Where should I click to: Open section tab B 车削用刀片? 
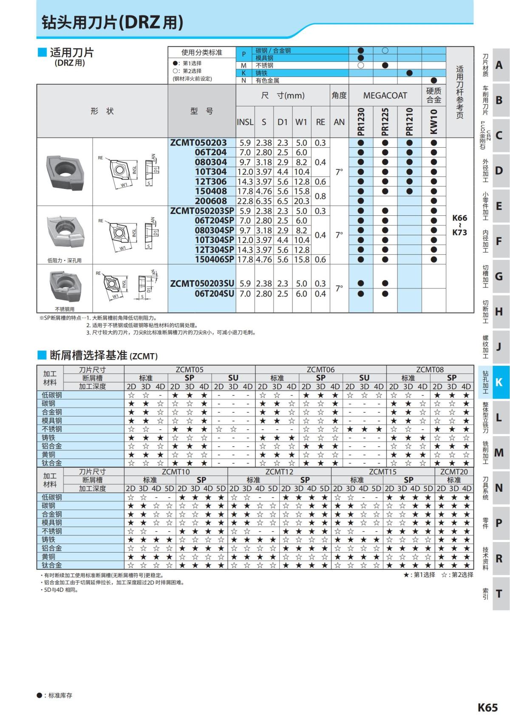coord(495,100)
